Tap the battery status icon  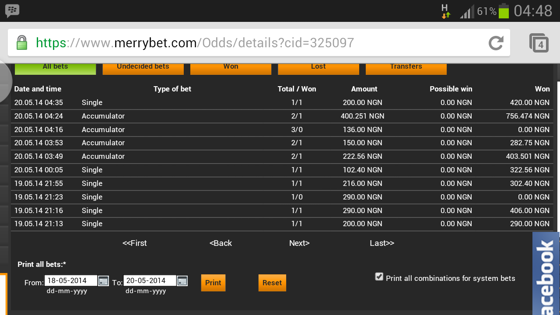[504, 11]
